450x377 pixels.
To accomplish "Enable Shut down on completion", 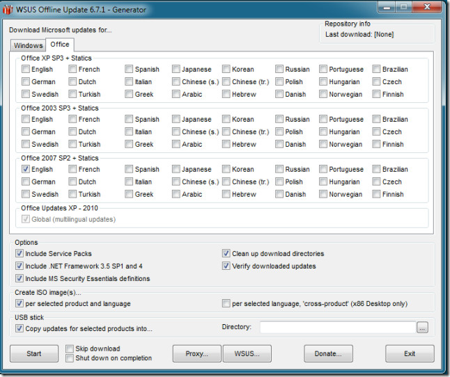I will [x=70, y=358].
